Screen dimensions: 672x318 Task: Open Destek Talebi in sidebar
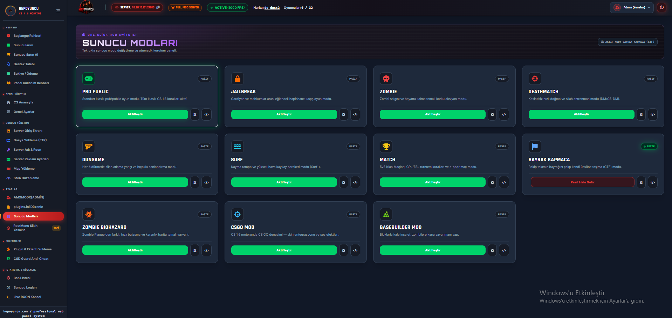click(33, 64)
